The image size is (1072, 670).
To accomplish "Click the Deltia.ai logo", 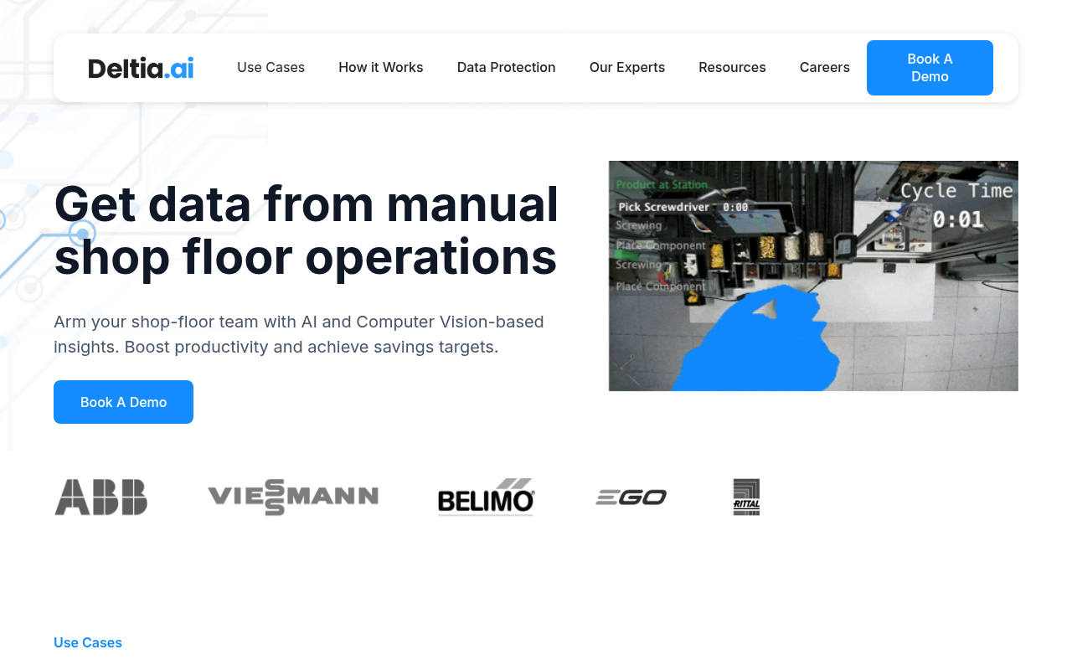I will pyautogui.click(x=140, y=67).
